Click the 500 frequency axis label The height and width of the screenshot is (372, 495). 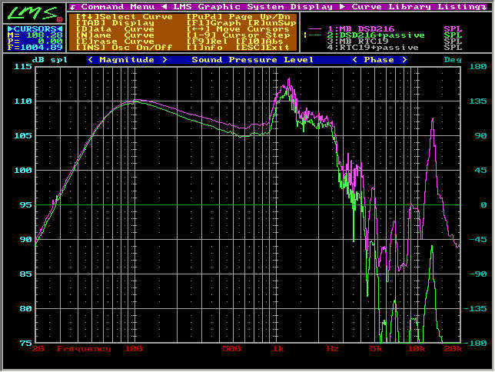[231, 349]
